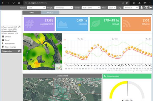Viewport: 153px width, 101px height.
Task: Log out with the exit arrow icon
Action: (150, 7)
